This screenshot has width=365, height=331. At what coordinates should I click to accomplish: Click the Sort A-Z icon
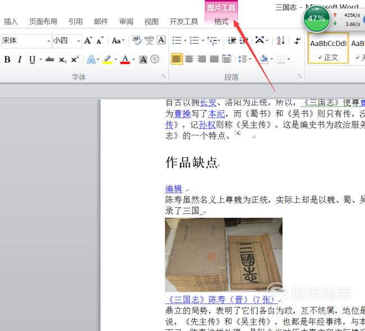point(281,40)
